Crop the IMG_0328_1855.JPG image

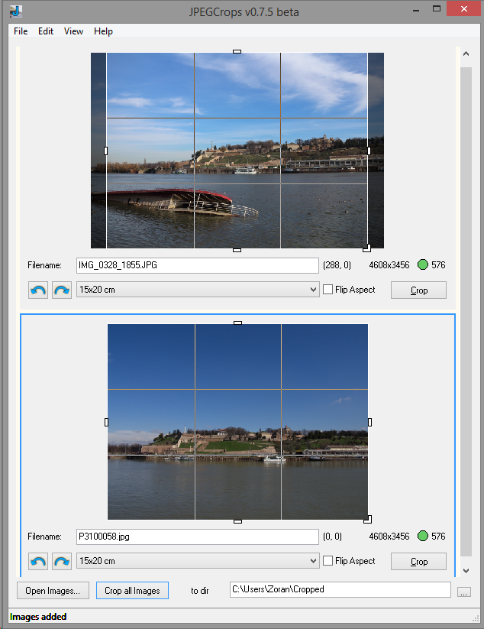coord(418,290)
